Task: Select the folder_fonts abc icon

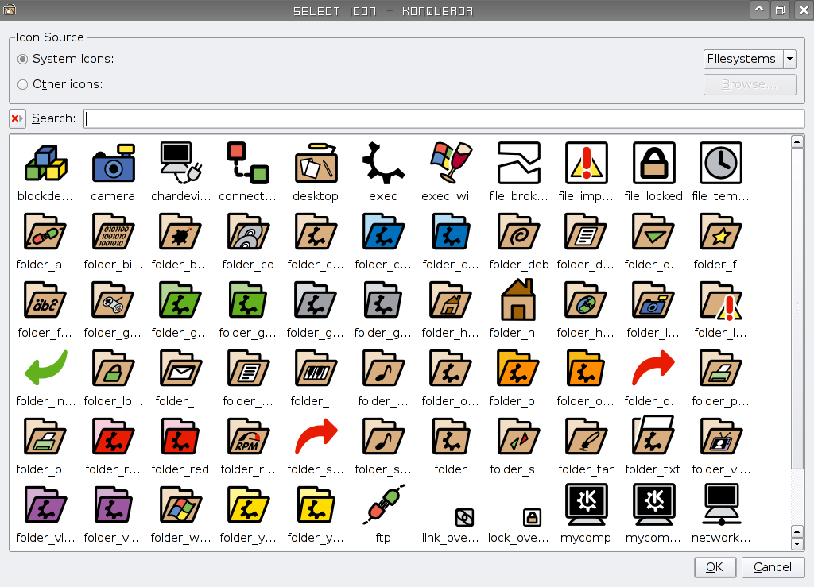Action: click(45, 299)
